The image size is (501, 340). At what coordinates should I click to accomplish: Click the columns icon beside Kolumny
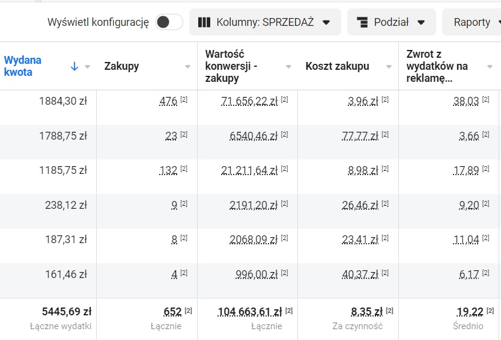(x=204, y=22)
